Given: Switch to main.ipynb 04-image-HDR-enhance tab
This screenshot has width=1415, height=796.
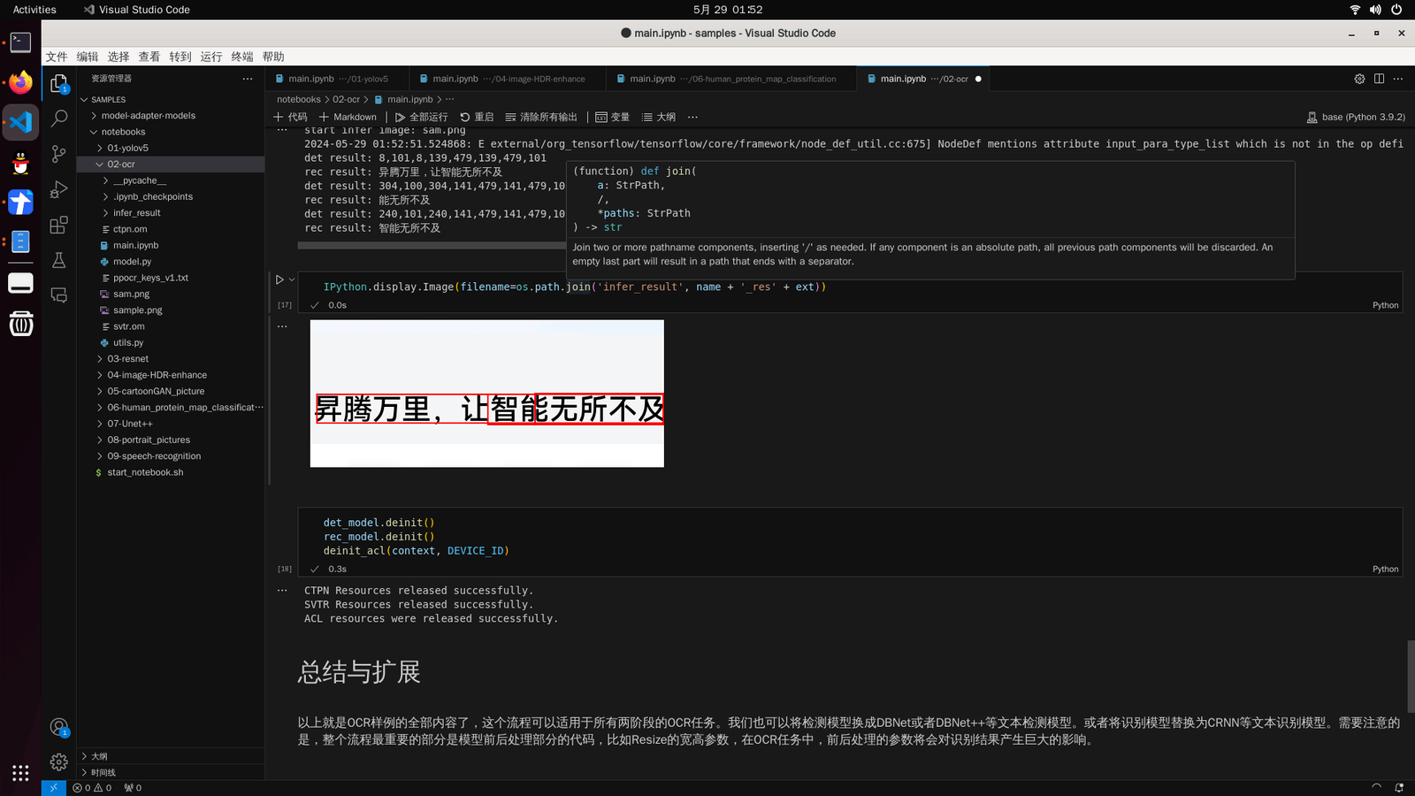Looking at the screenshot, I should [x=507, y=79].
